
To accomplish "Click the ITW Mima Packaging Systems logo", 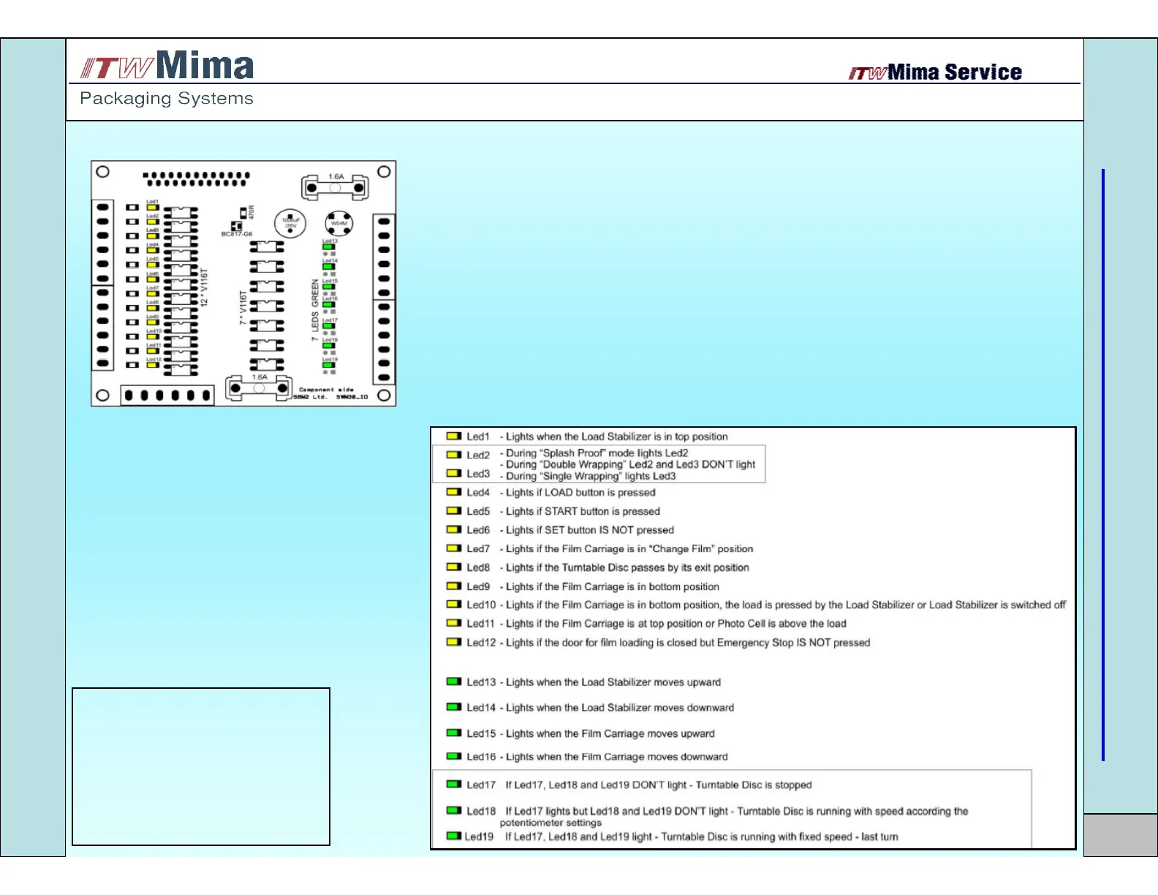I will click(167, 78).
